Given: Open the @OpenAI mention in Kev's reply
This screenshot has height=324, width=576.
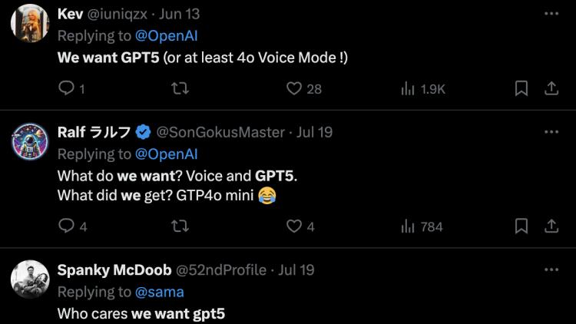Looking at the screenshot, I should tap(167, 35).
